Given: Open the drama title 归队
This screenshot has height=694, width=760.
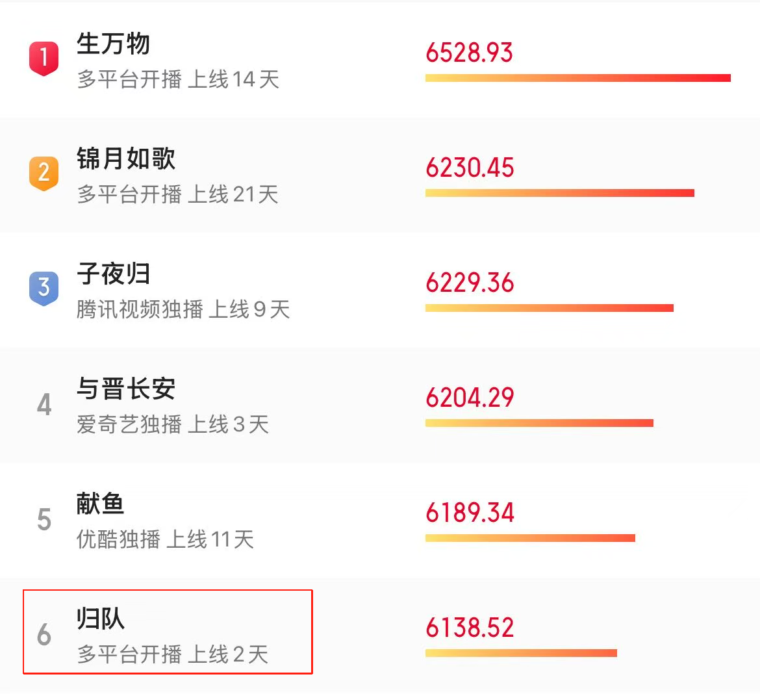Looking at the screenshot, I should tap(101, 619).
